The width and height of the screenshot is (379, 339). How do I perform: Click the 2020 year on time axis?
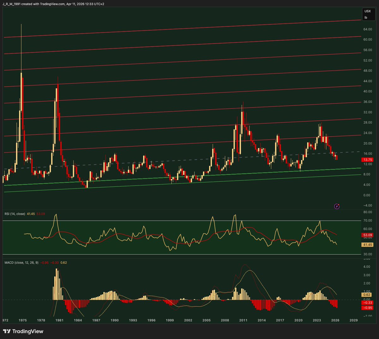click(x=298, y=320)
